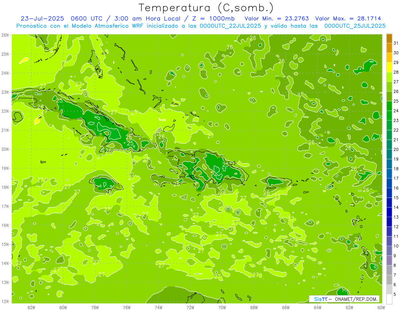Click the valid-until time '0000UTC_25JUL2025'
The width and height of the screenshot is (405, 312).
355,26
